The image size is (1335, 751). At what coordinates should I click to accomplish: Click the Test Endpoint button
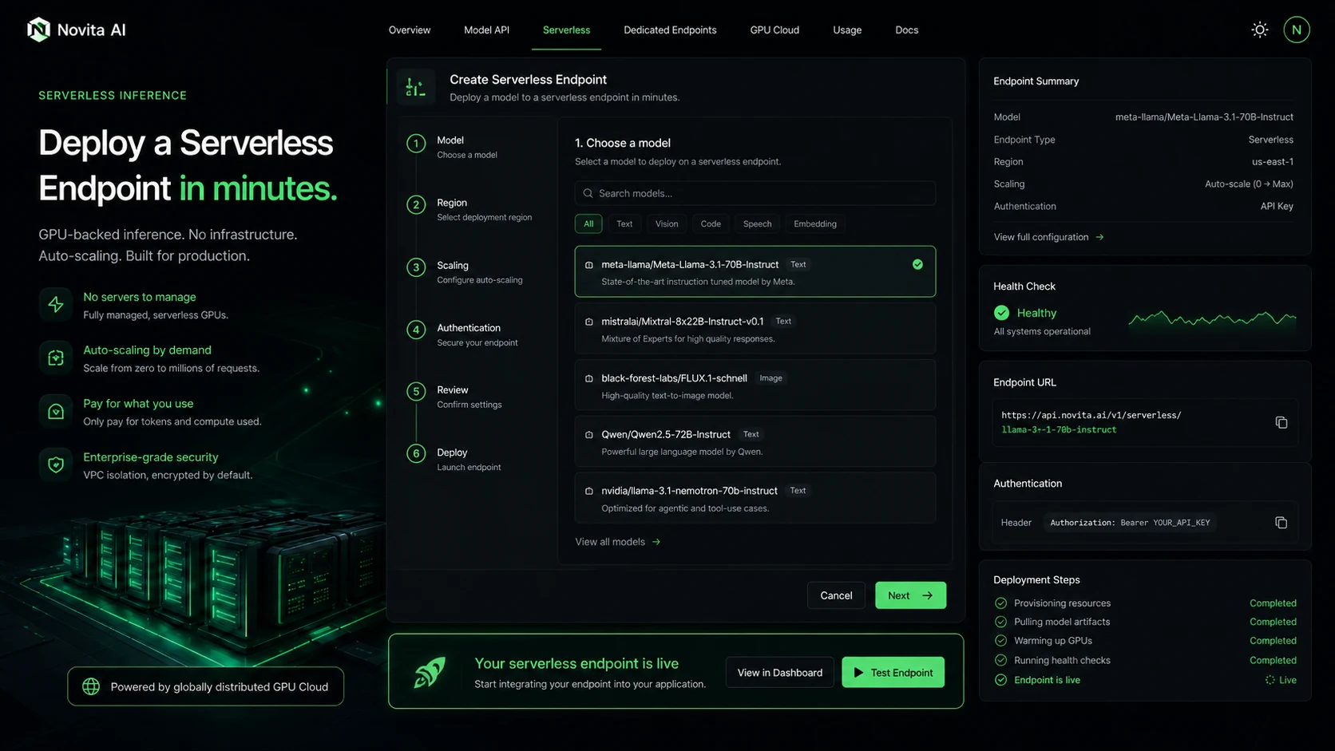(x=893, y=673)
